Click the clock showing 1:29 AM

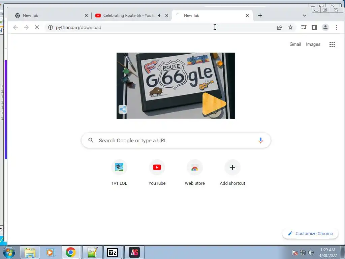tap(328, 252)
